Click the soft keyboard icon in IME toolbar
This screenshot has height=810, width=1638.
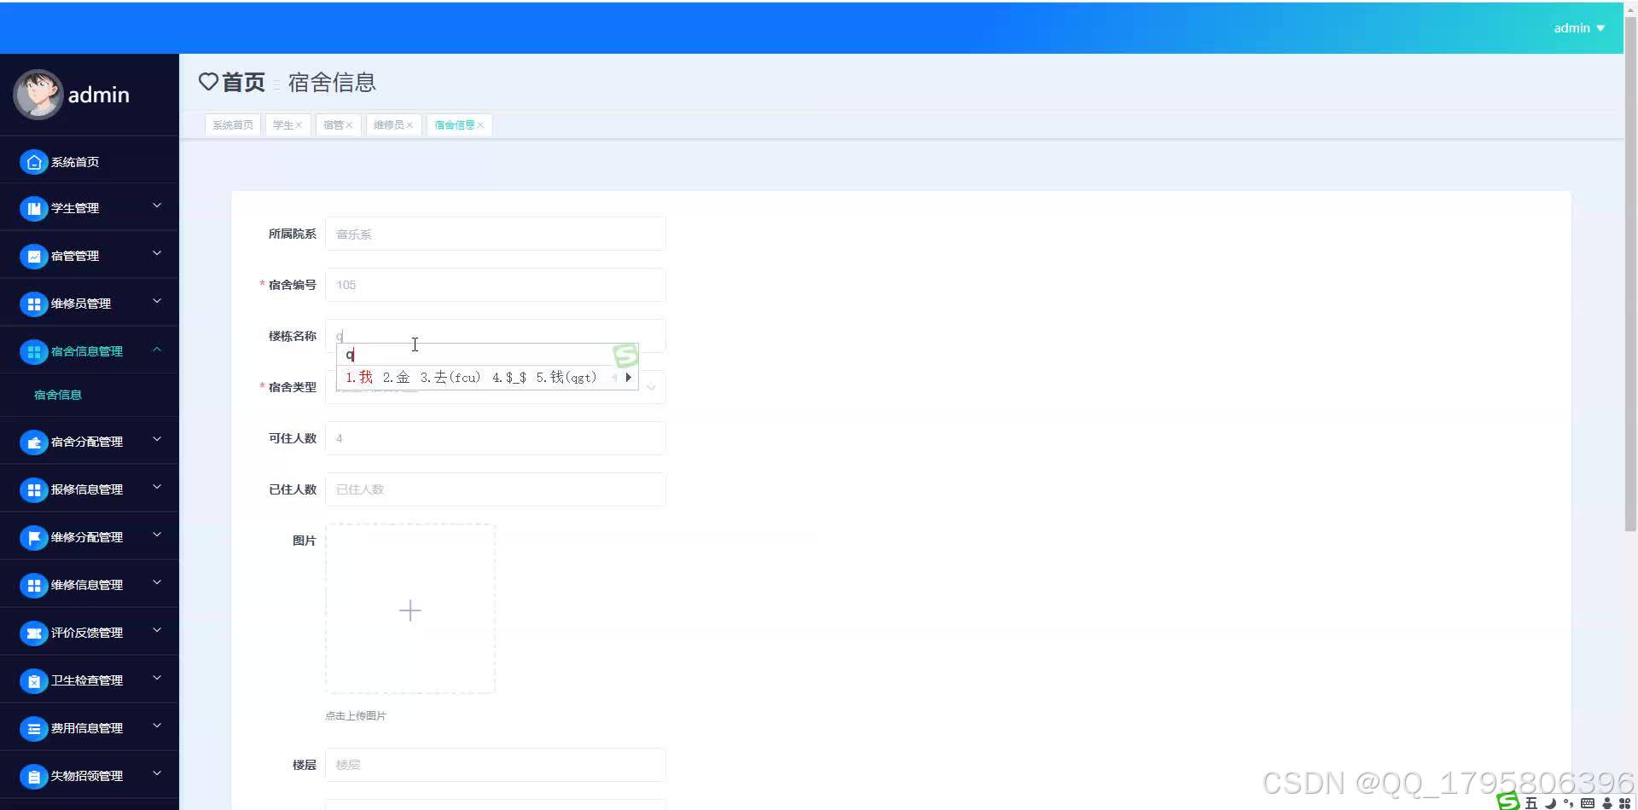1587,803
